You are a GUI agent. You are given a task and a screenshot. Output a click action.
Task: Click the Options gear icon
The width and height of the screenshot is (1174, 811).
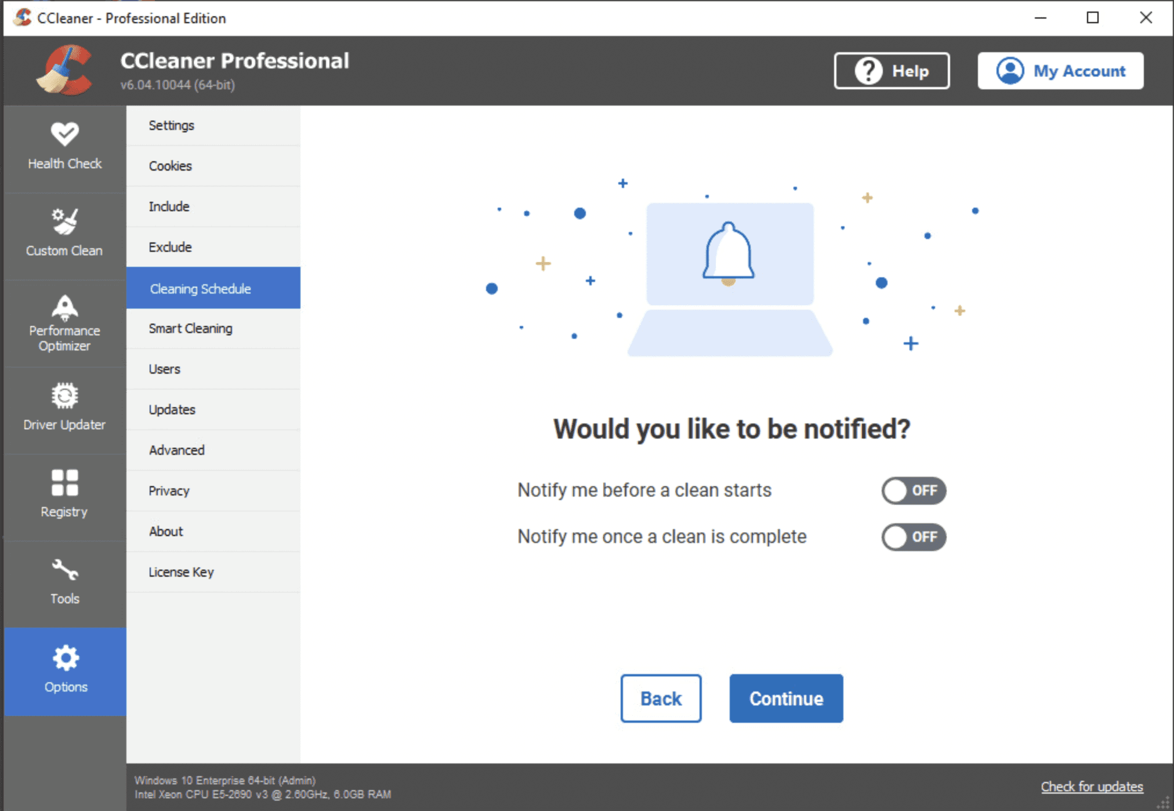pyautogui.click(x=66, y=658)
